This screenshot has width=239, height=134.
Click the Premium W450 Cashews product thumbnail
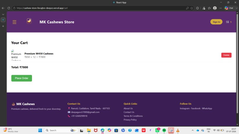tap(16, 55)
